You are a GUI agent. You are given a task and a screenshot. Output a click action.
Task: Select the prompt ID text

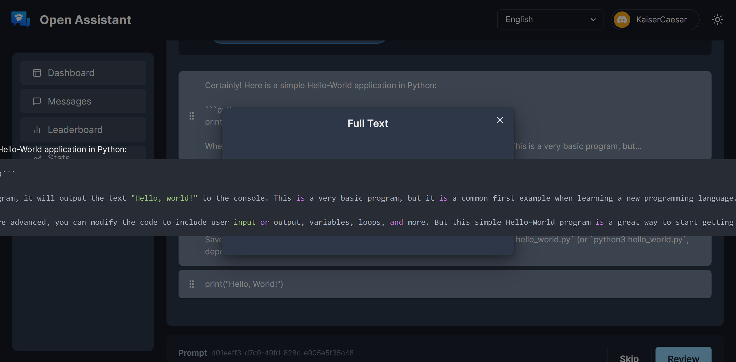coord(283,353)
